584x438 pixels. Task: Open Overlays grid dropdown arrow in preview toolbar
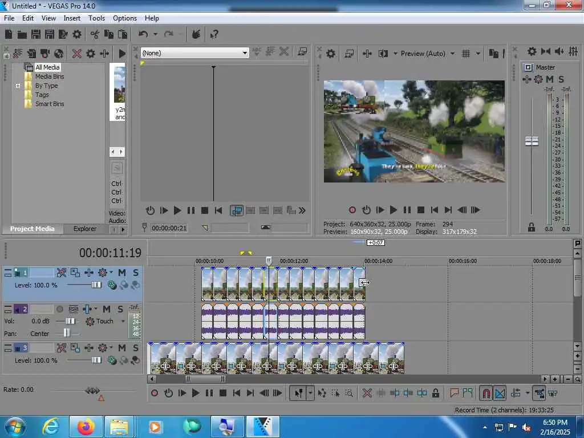coord(478,54)
